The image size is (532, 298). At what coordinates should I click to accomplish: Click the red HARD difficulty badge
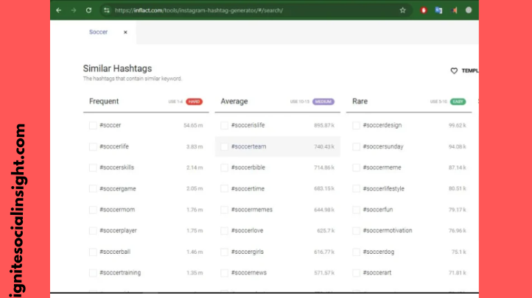coord(194,102)
